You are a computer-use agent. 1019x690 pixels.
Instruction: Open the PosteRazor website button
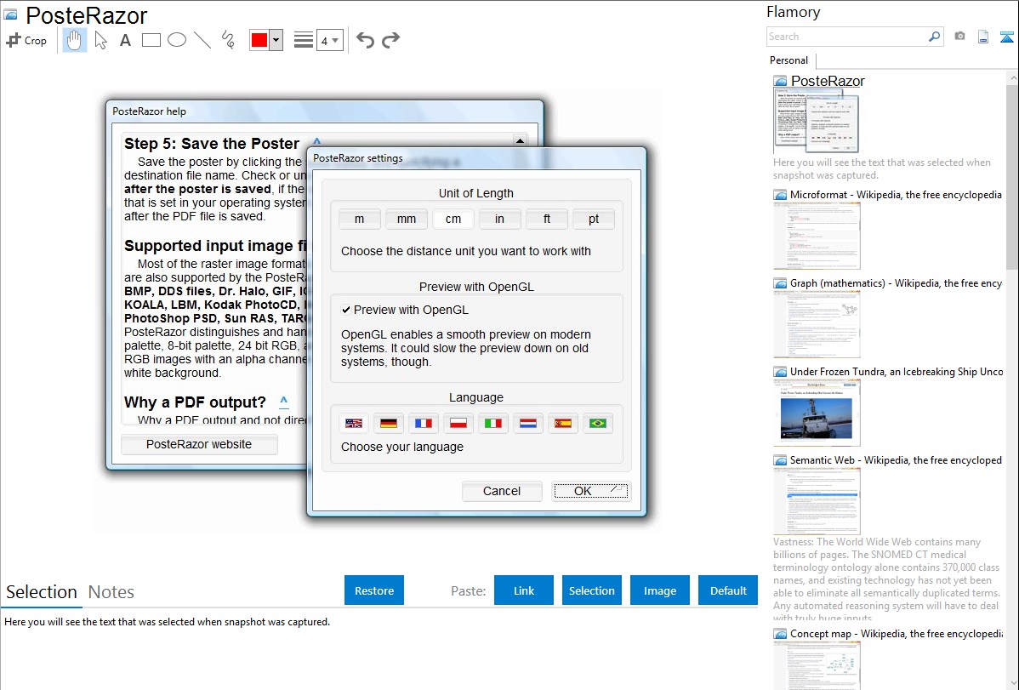pos(199,444)
